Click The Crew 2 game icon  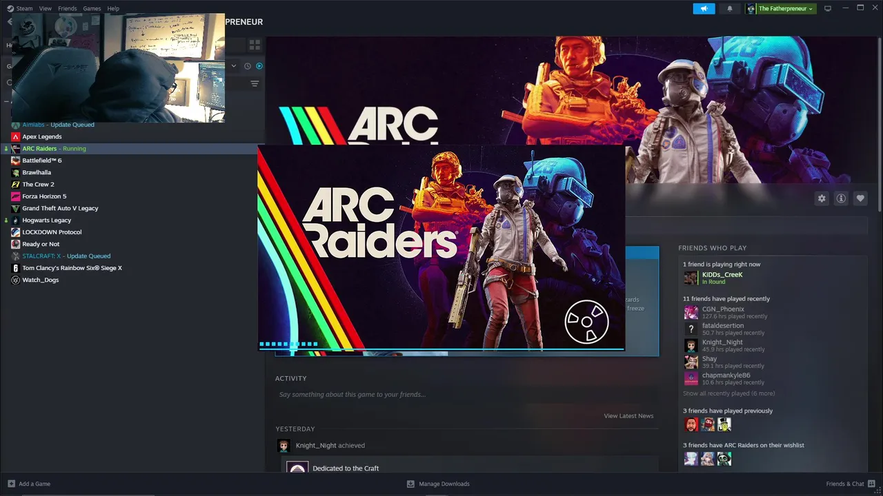click(16, 185)
